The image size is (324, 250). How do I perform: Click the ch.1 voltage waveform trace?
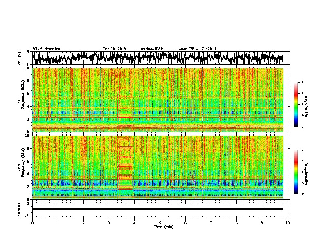coord(157,58)
